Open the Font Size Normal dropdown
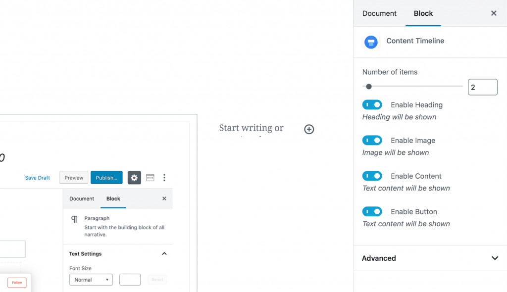507x292 pixels. tap(91, 280)
